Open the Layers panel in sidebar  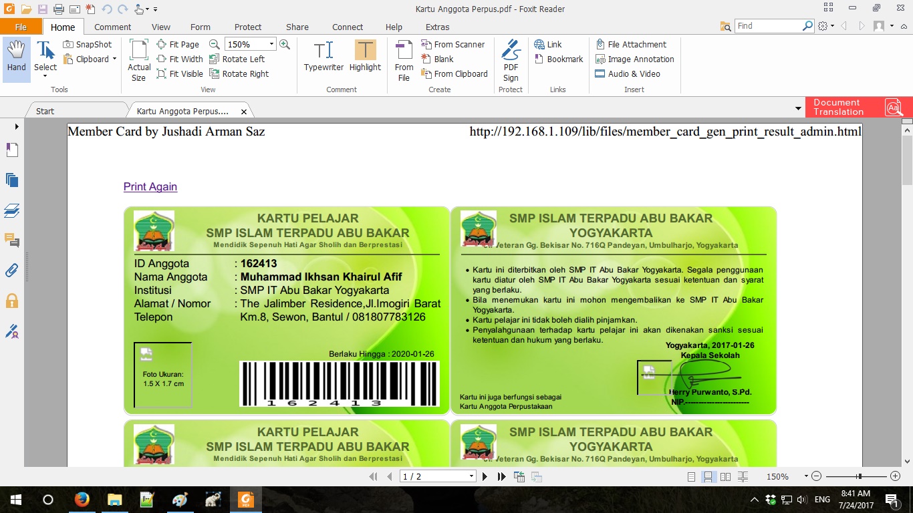pos(12,211)
